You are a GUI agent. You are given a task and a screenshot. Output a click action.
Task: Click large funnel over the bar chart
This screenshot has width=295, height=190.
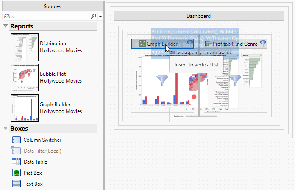tap(162, 80)
